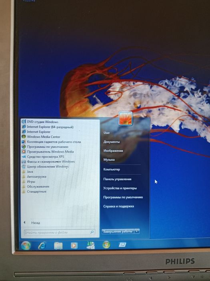
Task: Open Справка и поддержка
Action: pyautogui.click(x=118, y=206)
